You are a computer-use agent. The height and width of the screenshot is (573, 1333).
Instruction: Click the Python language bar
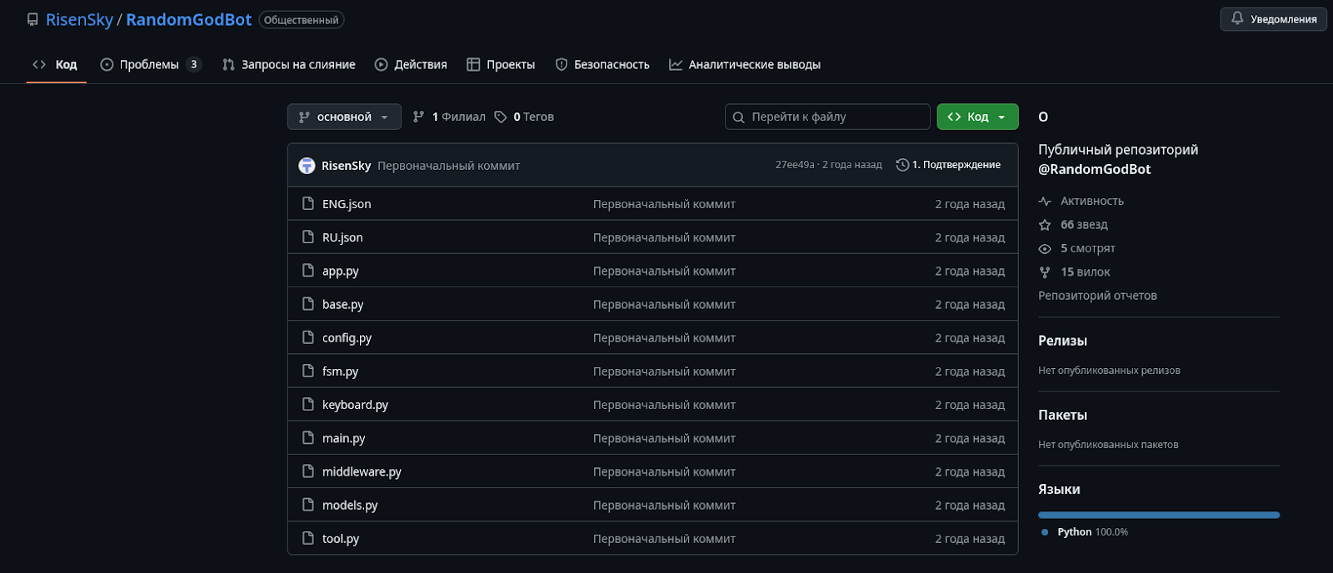tap(1159, 516)
